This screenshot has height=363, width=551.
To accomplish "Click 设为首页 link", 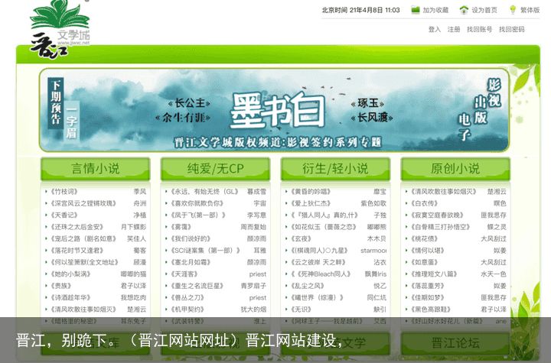I will point(484,10).
